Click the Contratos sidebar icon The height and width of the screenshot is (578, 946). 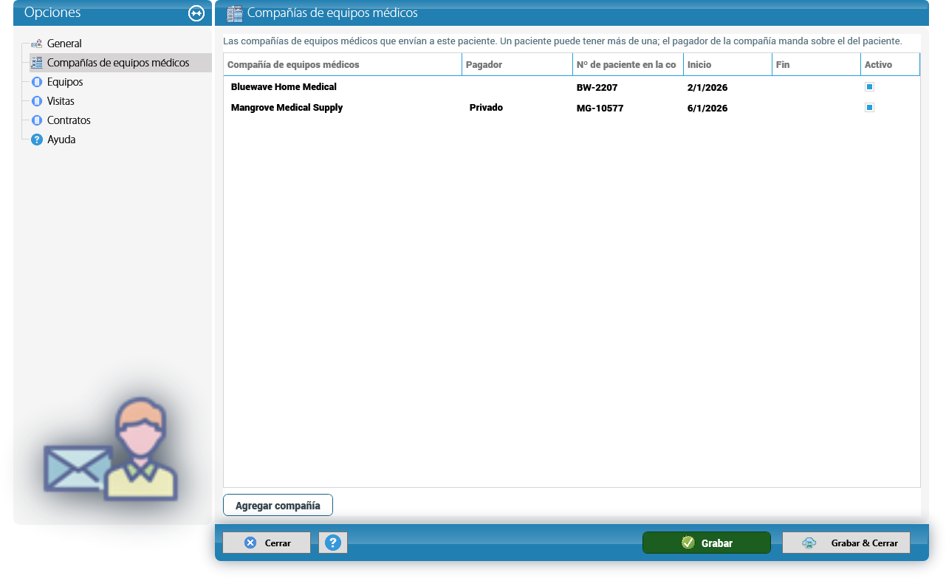(x=36, y=120)
